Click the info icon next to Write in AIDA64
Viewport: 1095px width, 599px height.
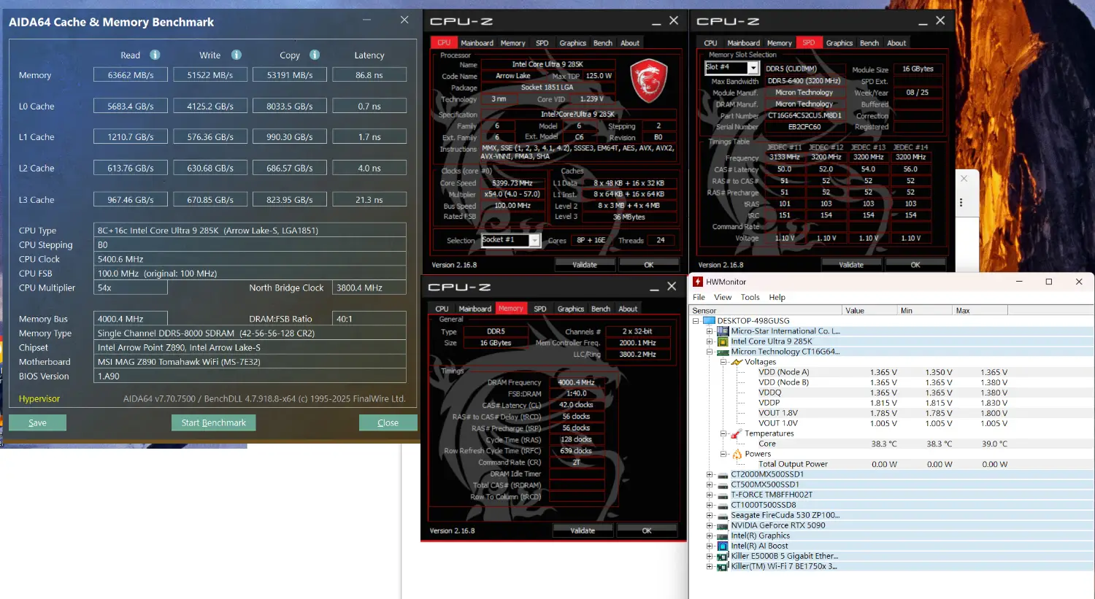tap(236, 55)
